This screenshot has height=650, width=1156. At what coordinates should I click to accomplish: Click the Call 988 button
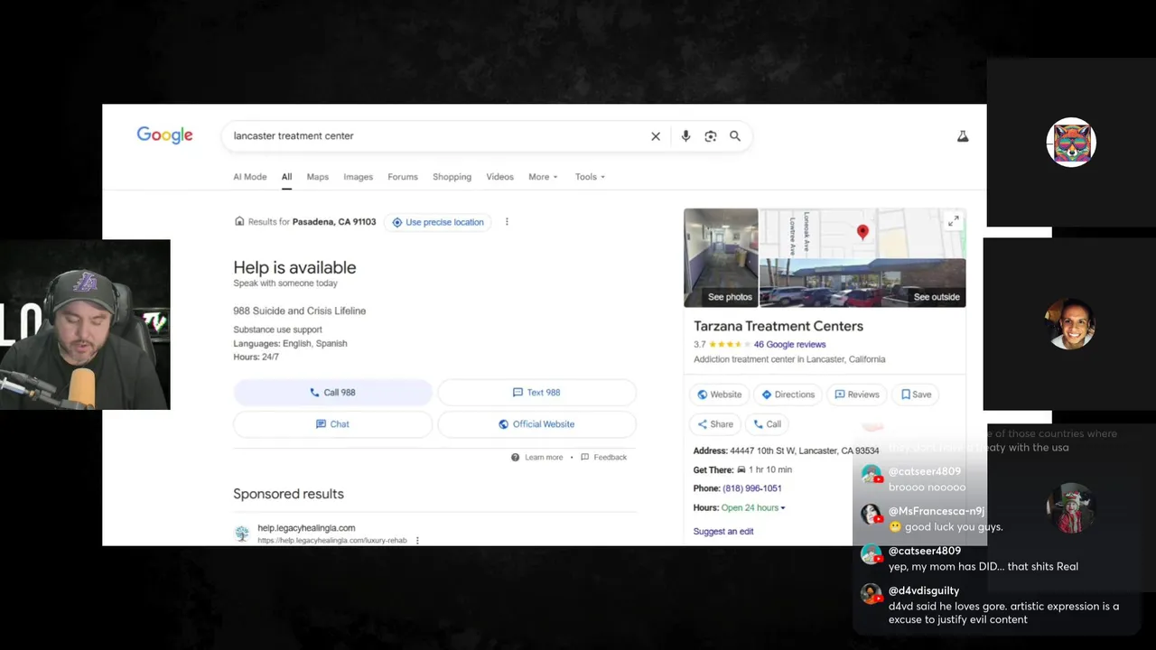coord(332,393)
